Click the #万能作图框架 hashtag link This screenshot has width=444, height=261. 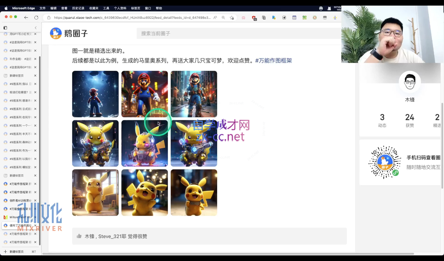tap(274, 61)
